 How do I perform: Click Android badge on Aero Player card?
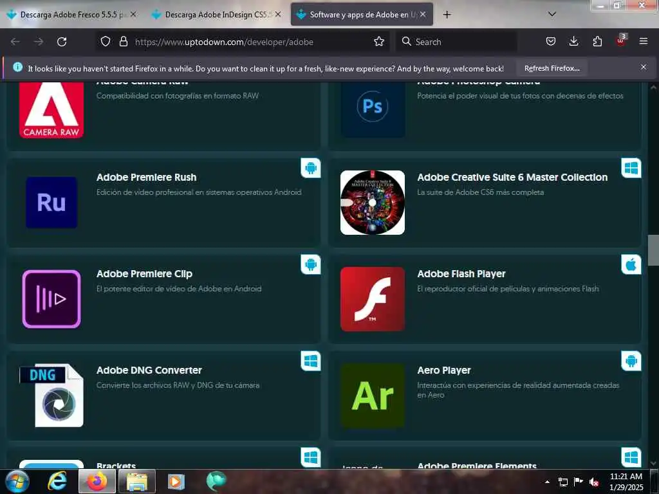[631, 361]
